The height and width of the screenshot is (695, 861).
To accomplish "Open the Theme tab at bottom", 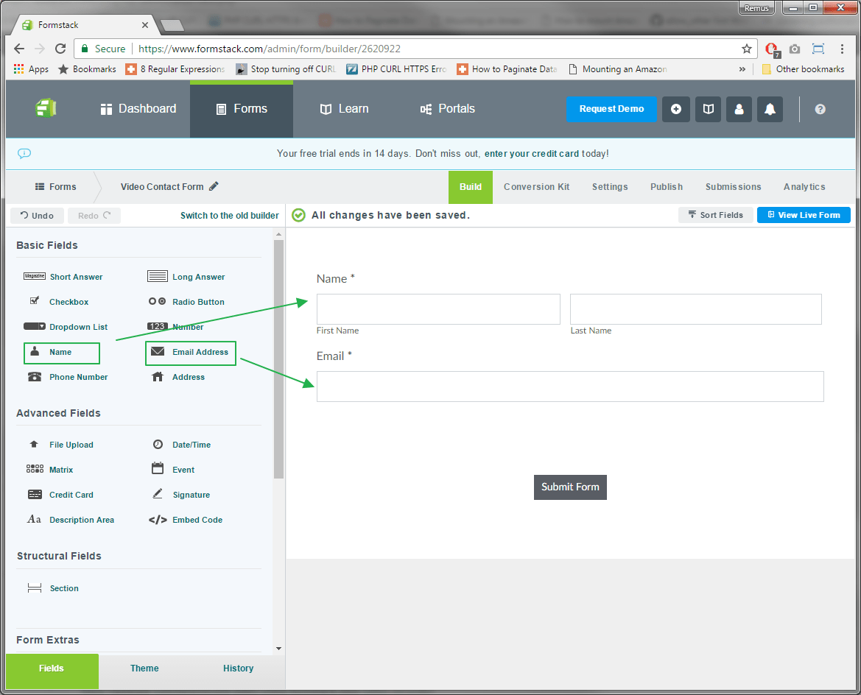I will pyautogui.click(x=144, y=668).
